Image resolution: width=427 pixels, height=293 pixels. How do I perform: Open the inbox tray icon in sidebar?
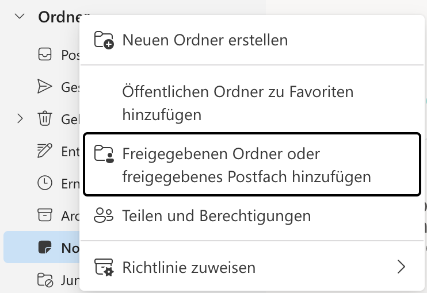click(x=45, y=54)
